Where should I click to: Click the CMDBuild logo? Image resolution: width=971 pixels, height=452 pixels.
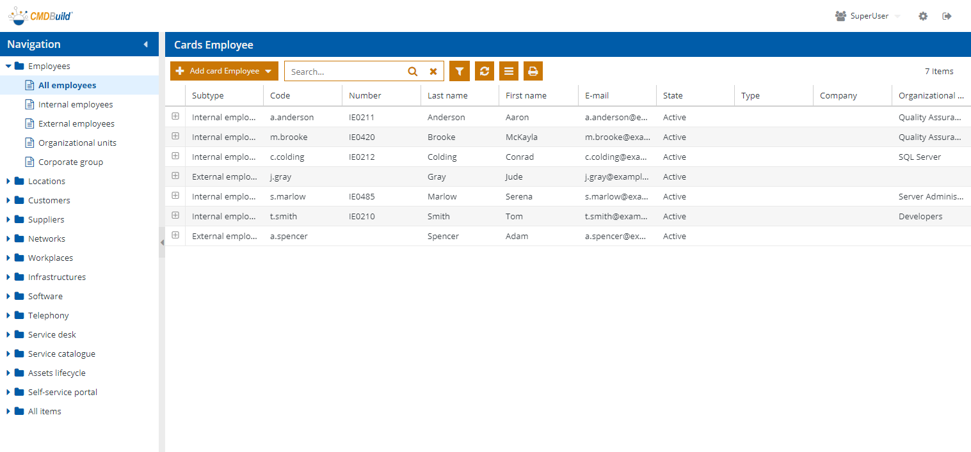point(38,15)
